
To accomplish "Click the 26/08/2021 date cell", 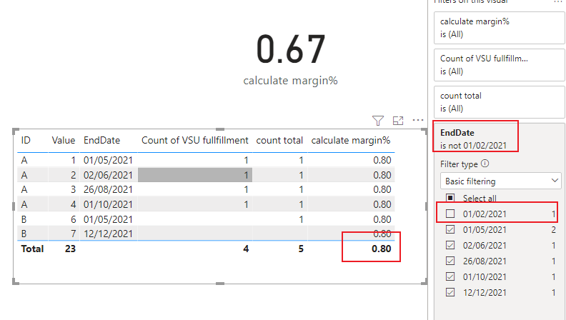I will click(109, 189).
